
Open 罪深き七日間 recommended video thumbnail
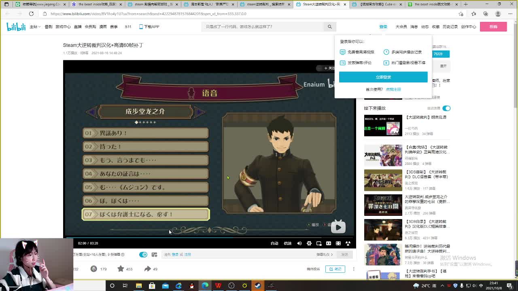tap(383, 205)
